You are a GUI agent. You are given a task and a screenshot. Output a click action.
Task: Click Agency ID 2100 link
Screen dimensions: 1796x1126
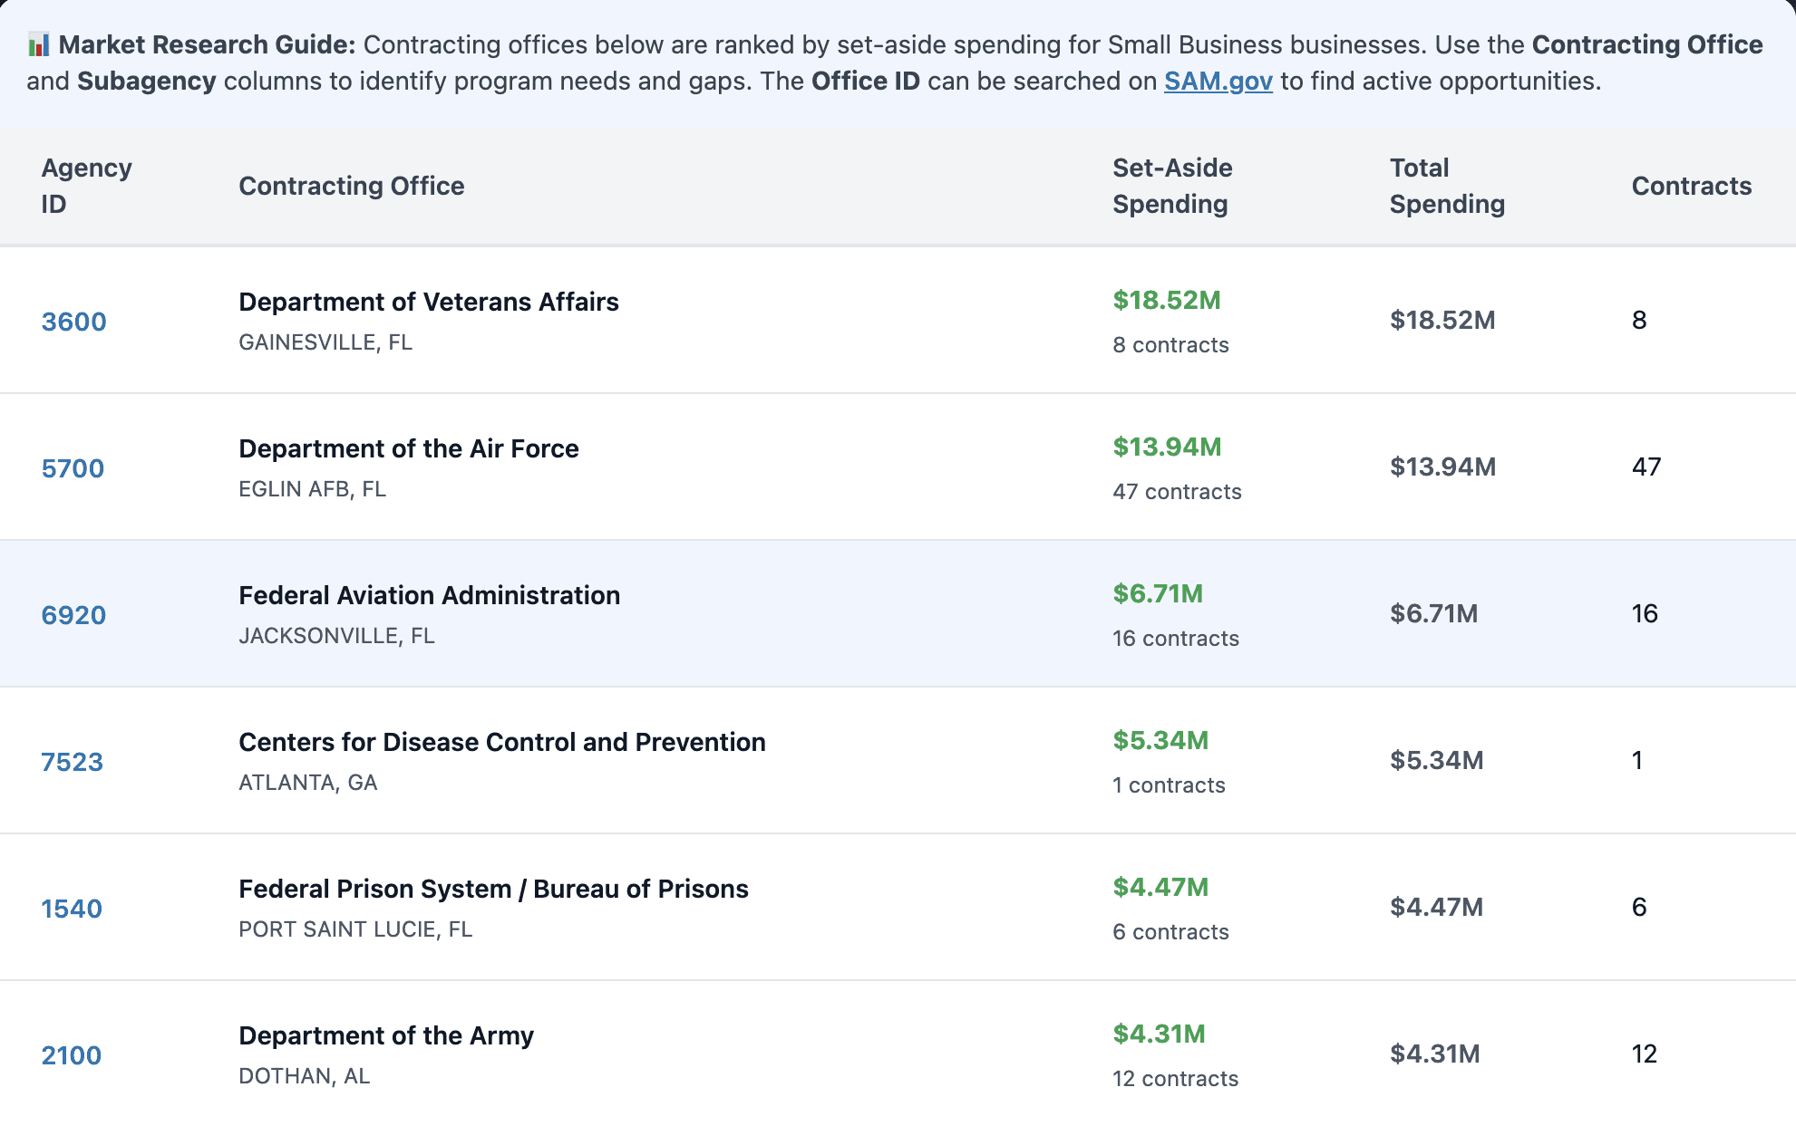pyautogui.click(x=71, y=1055)
